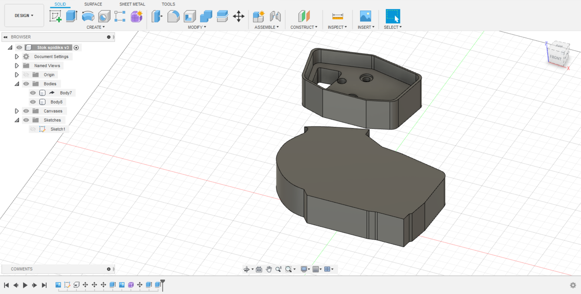This screenshot has height=294, width=581.
Task: Expand the Document Settings node
Action: pos(17,57)
